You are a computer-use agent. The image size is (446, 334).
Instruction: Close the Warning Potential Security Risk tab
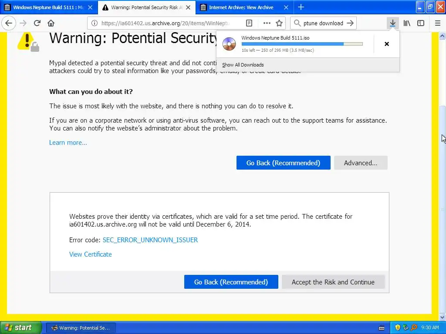point(188,7)
